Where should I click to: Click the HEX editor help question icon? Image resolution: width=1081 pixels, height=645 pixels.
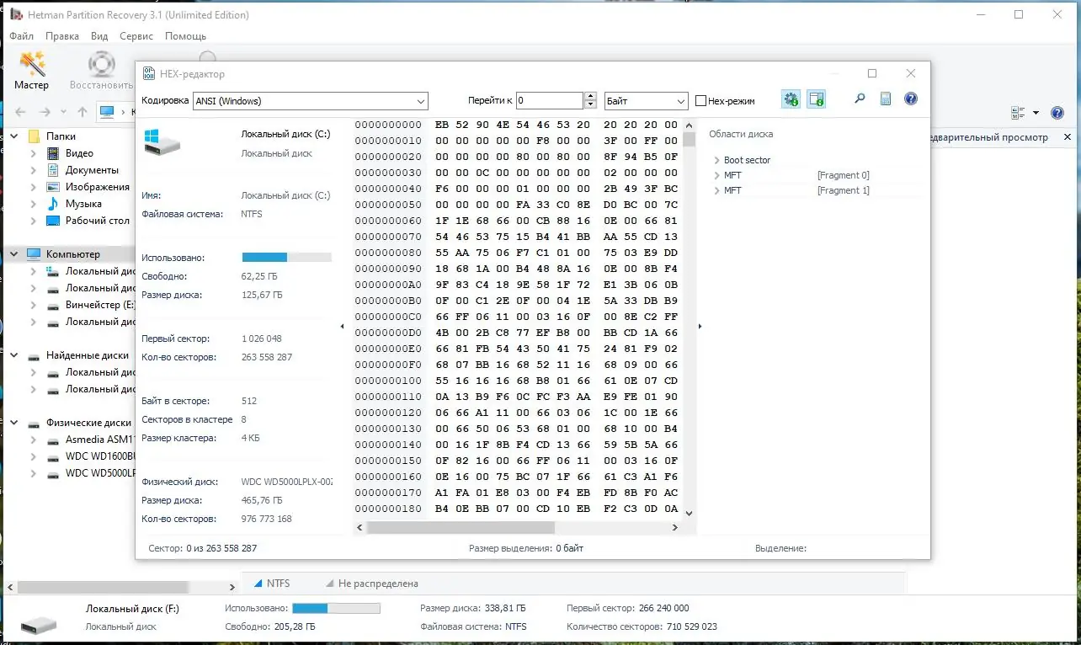point(910,99)
